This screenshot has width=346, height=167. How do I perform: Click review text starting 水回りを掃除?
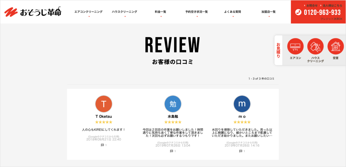(242, 133)
